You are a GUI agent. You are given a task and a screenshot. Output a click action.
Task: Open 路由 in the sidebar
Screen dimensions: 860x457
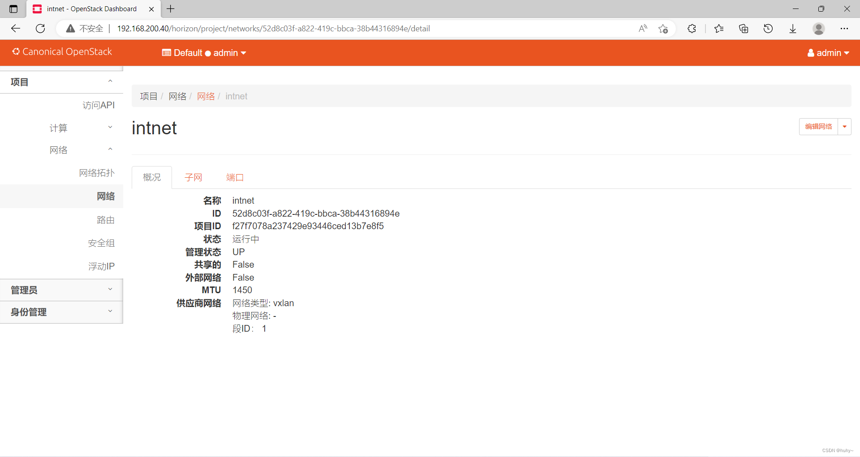(x=106, y=220)
